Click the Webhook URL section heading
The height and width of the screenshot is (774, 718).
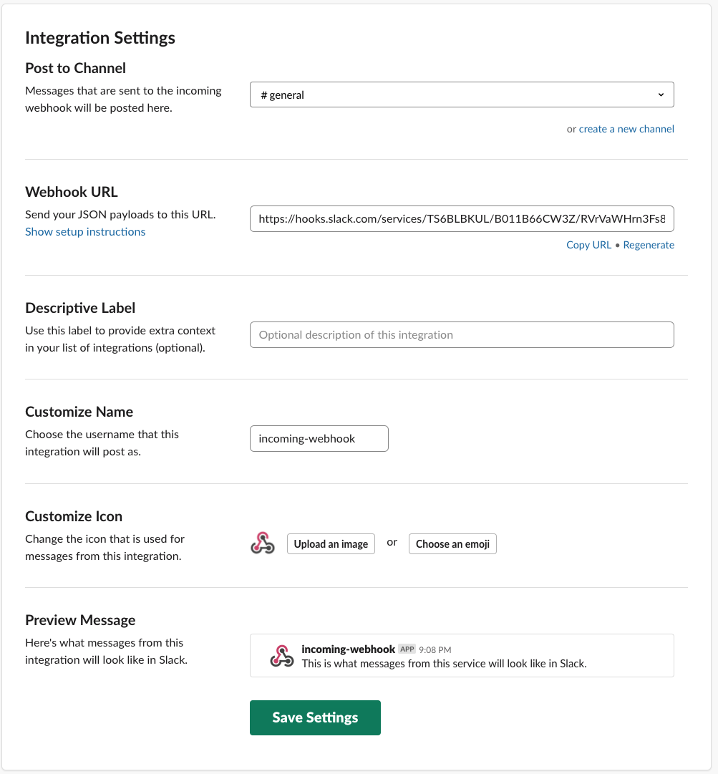pos(72,191)
